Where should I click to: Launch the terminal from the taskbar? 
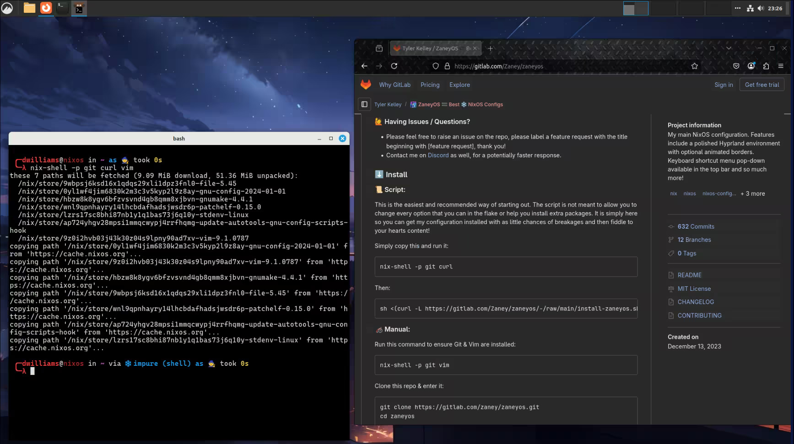tap(62, 8)
